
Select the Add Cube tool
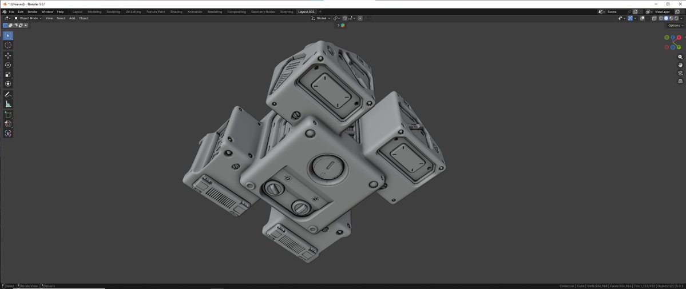pyautogui.click(x=8, y=114)
